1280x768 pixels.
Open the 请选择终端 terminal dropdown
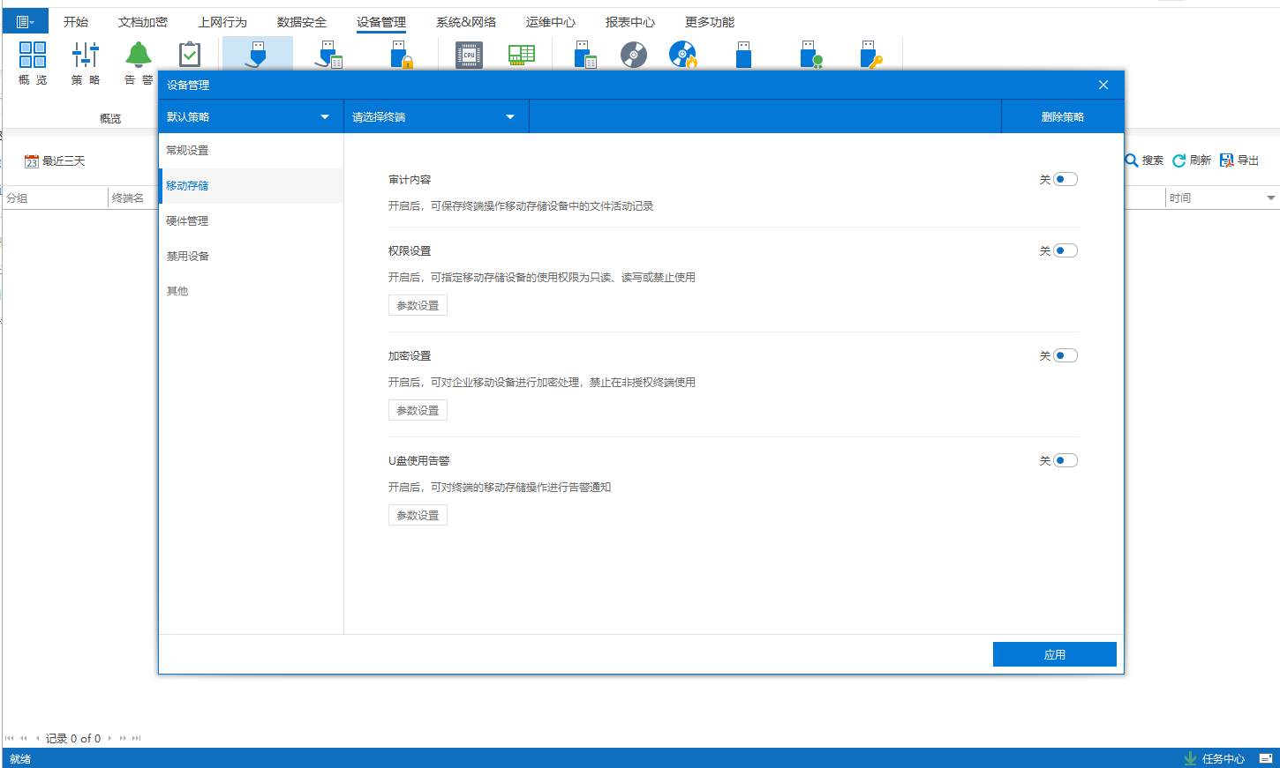(435, 117)
